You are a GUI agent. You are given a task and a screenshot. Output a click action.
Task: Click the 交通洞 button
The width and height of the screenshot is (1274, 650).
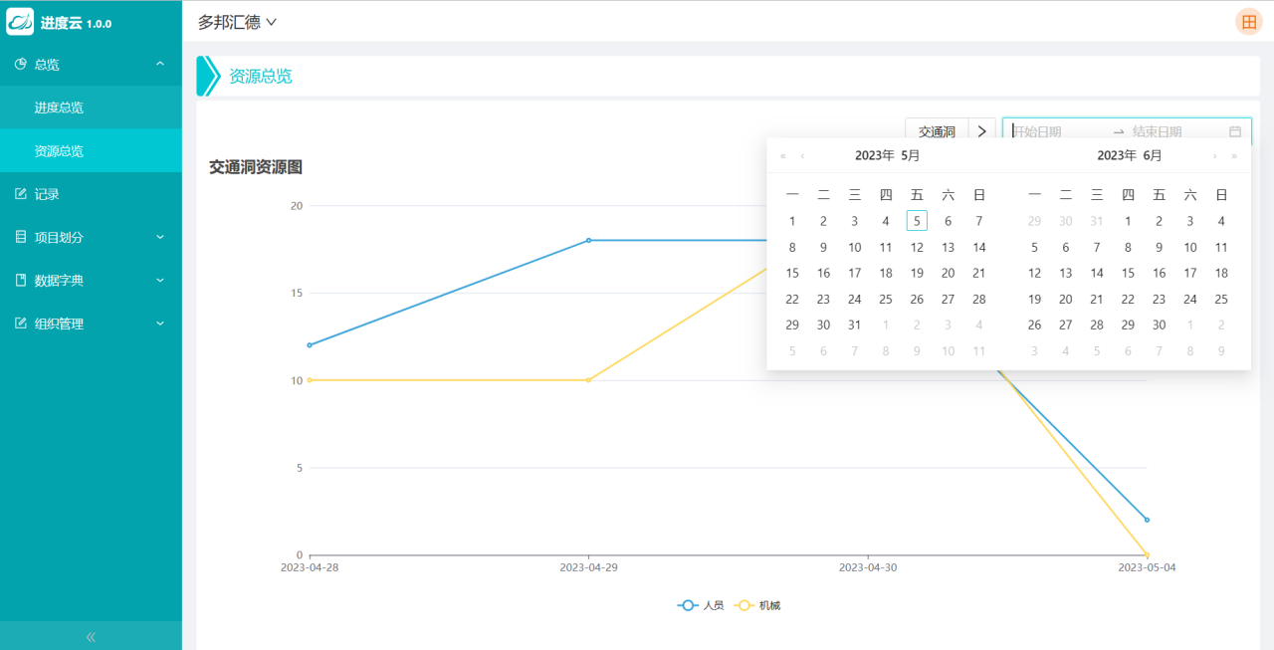(x=936, y=131)
